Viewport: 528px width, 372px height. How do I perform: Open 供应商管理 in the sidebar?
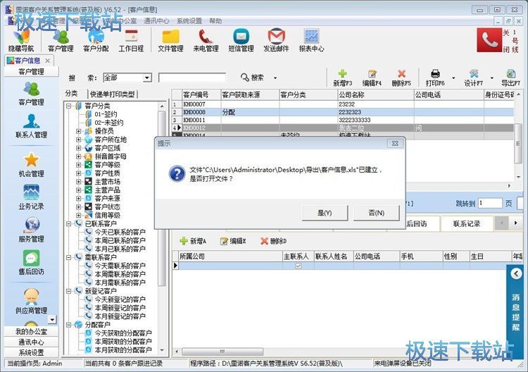(31, 302)
